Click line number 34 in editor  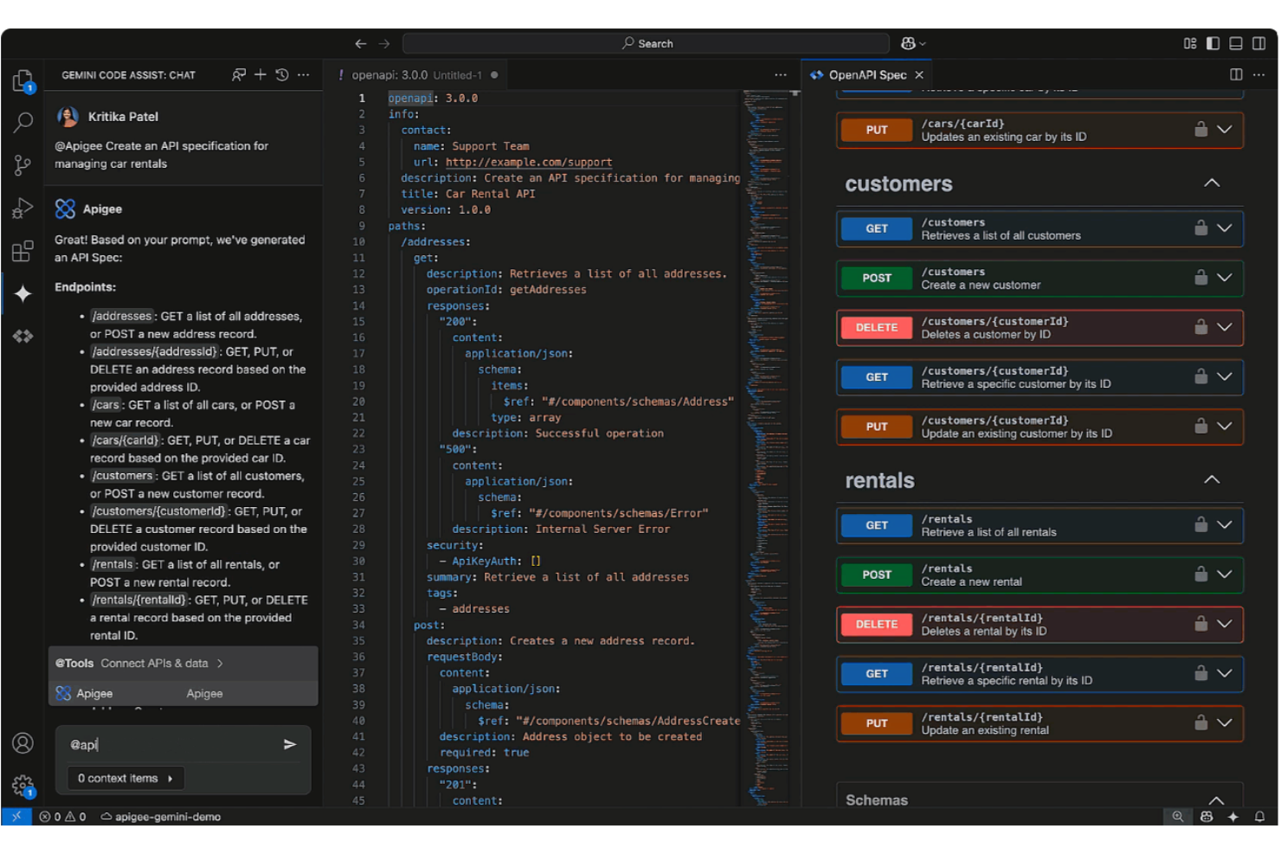(x=358, y=625)
